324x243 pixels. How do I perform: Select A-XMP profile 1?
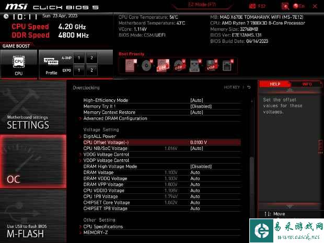click(79, 58)
